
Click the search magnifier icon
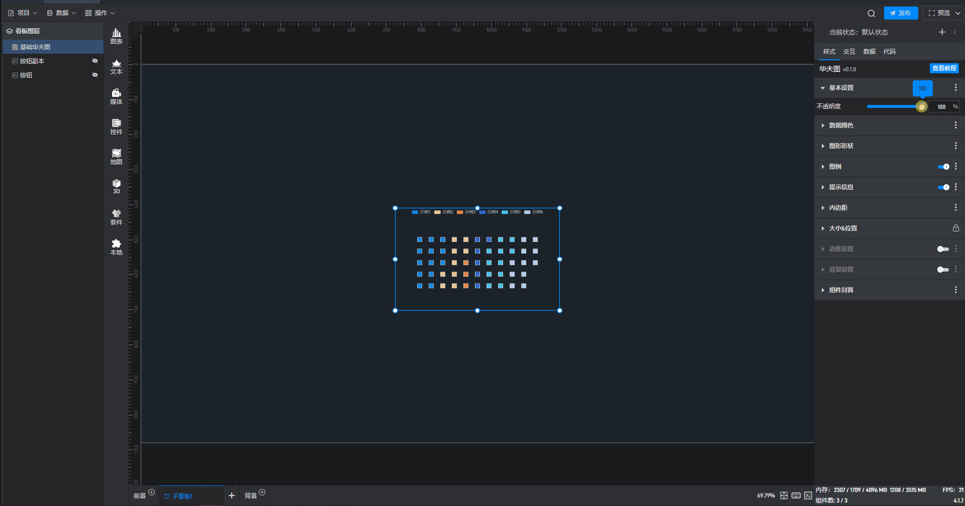coord(871,14)
